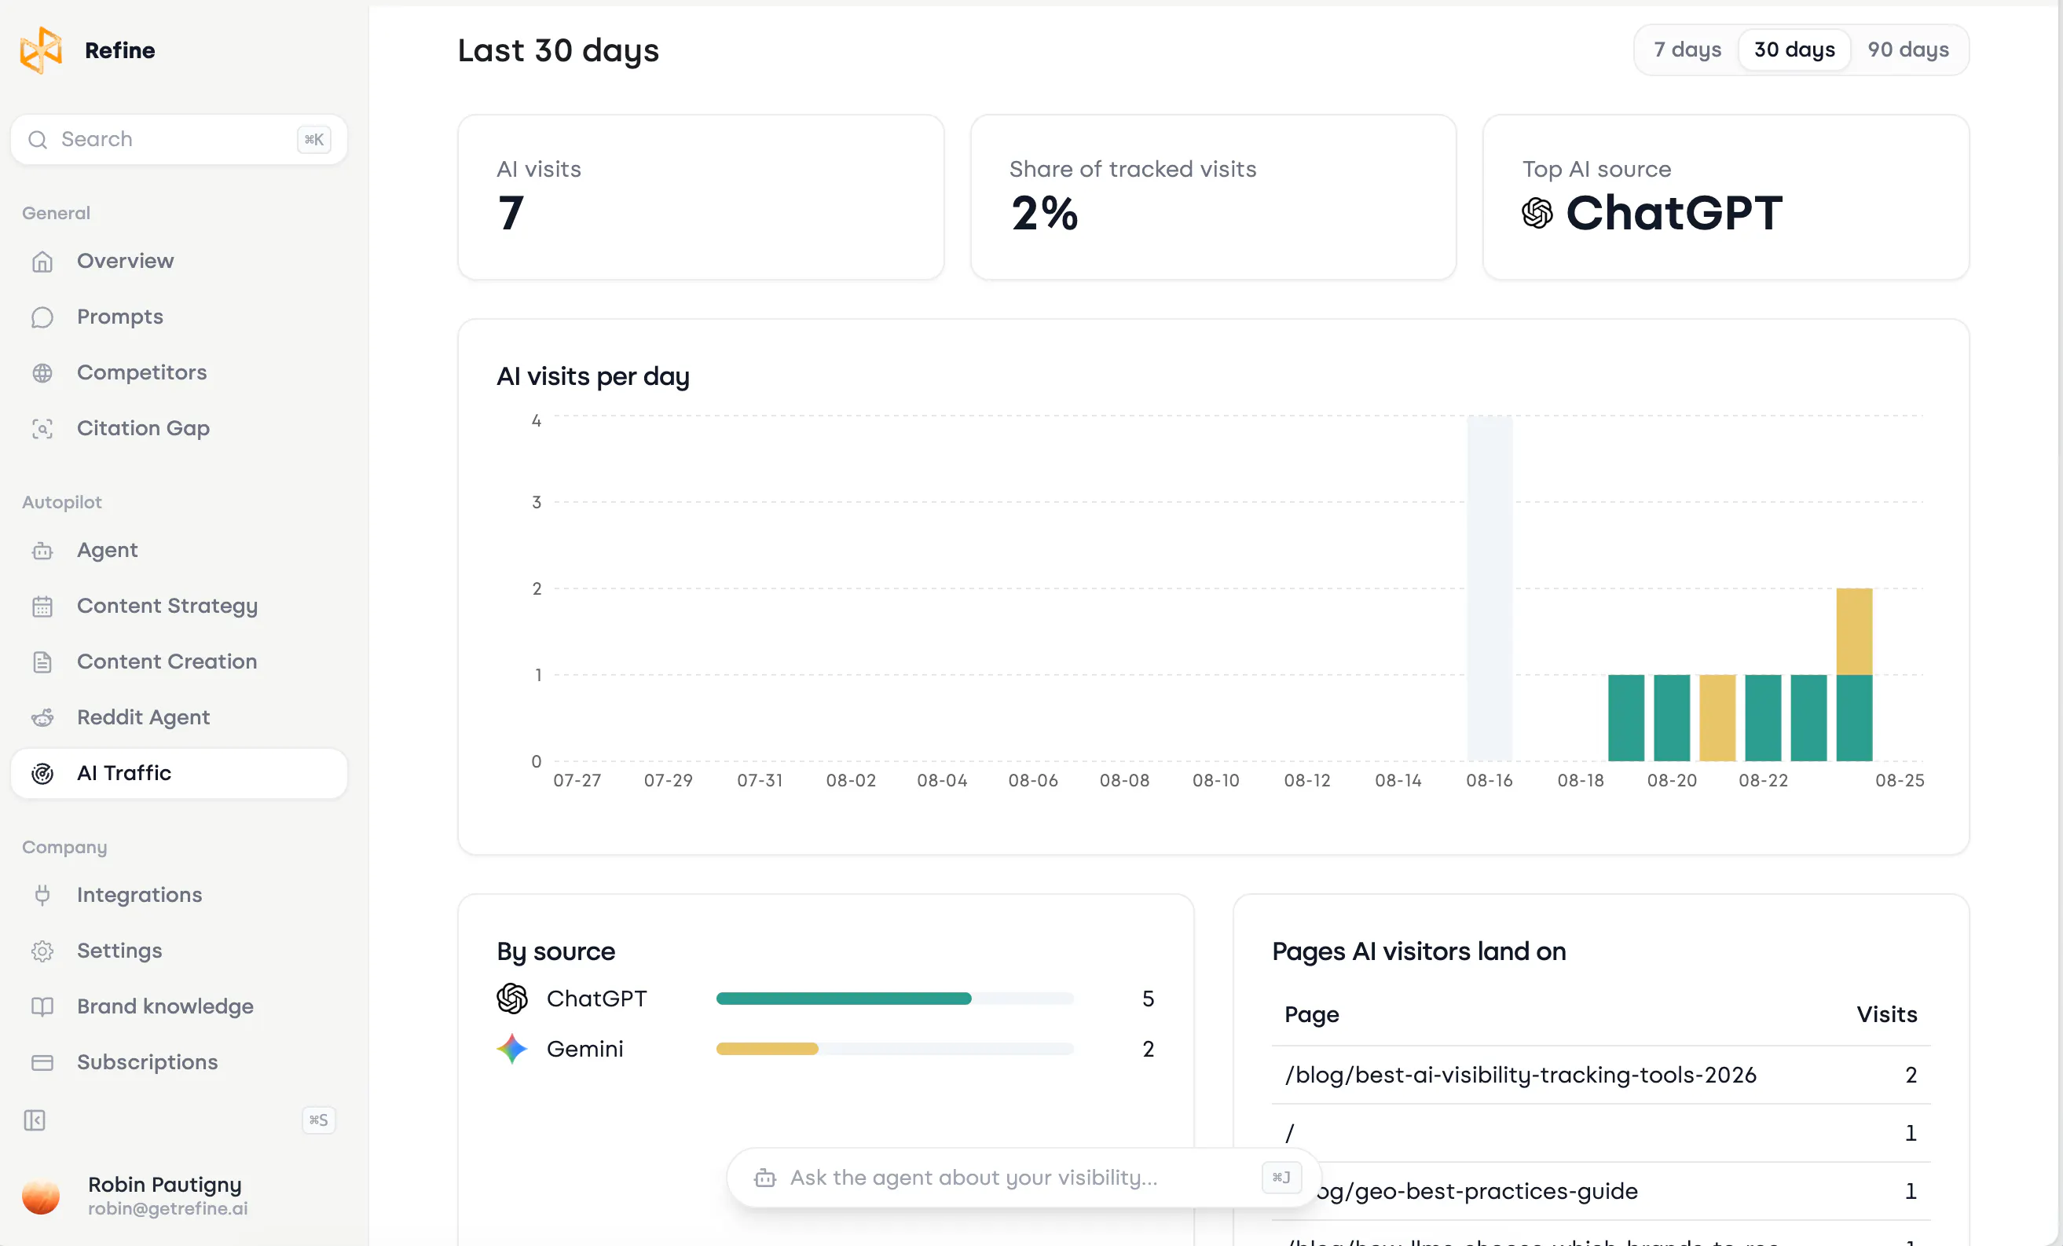Screen dimensions: 2063x1246
Task: Select AI Traffic in the sidebar
Action: (179, 774)
